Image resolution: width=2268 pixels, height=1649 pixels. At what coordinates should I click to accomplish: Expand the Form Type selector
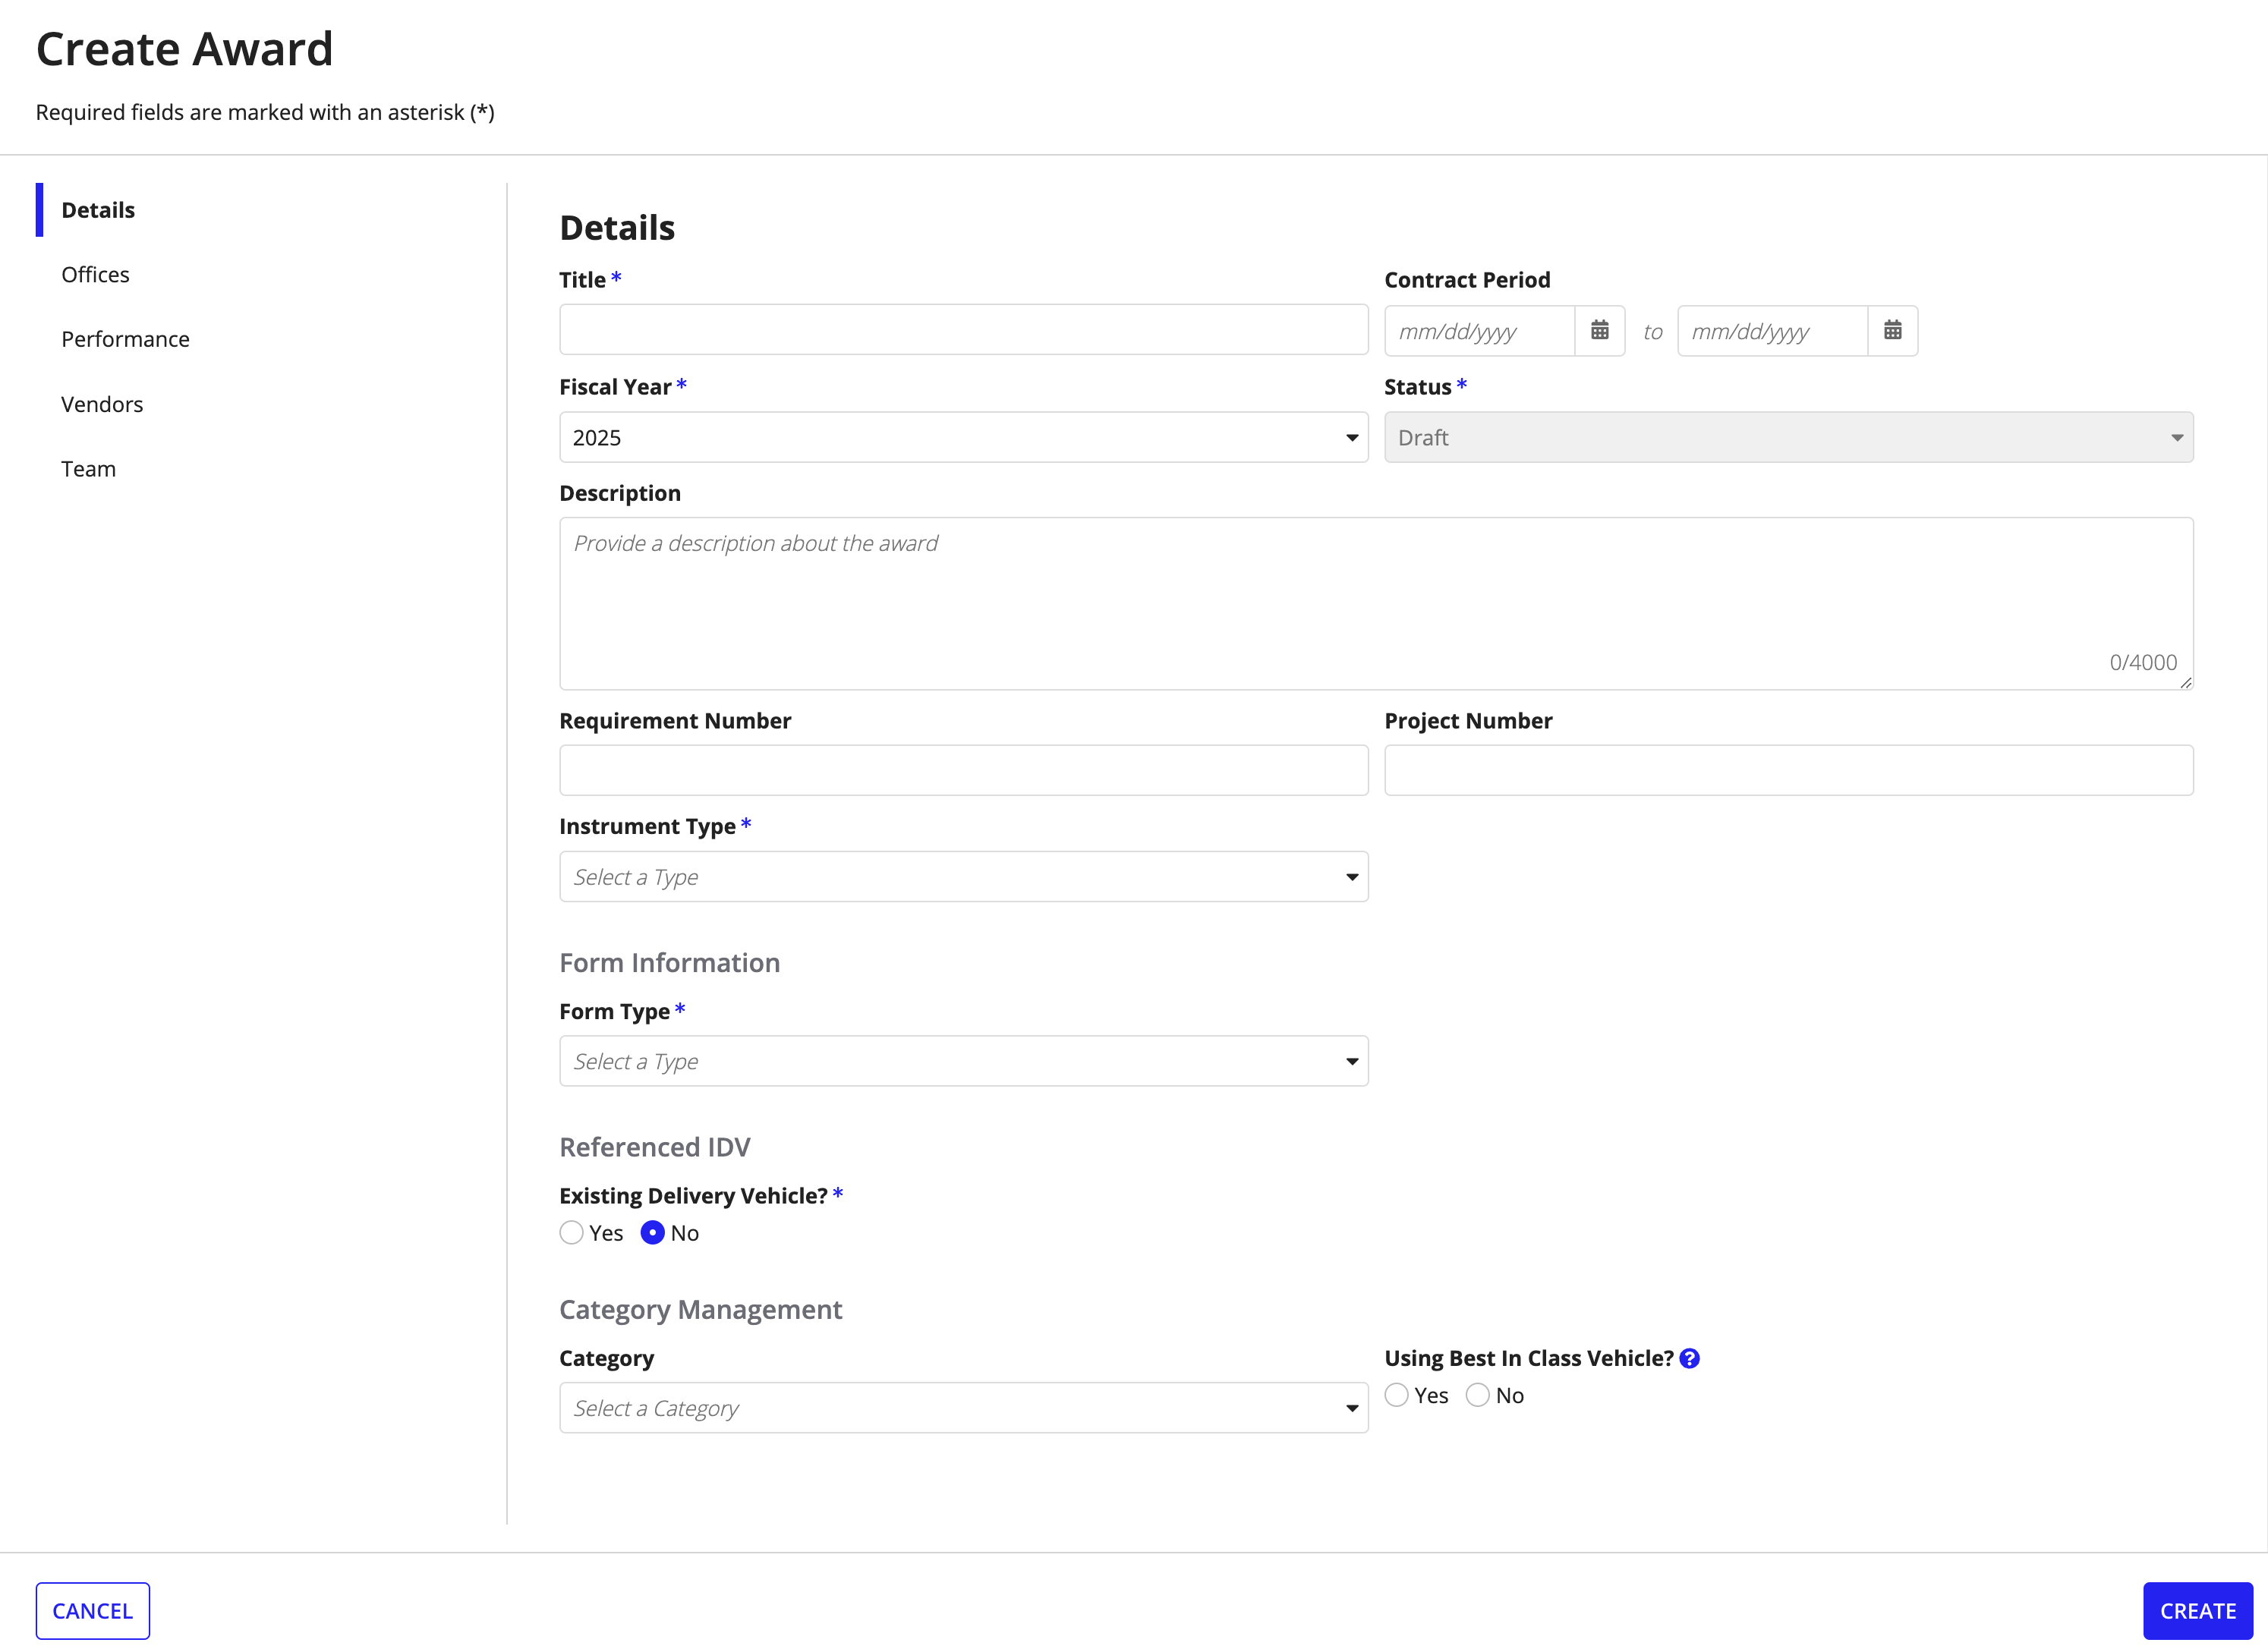click(x=963, y=1059)
